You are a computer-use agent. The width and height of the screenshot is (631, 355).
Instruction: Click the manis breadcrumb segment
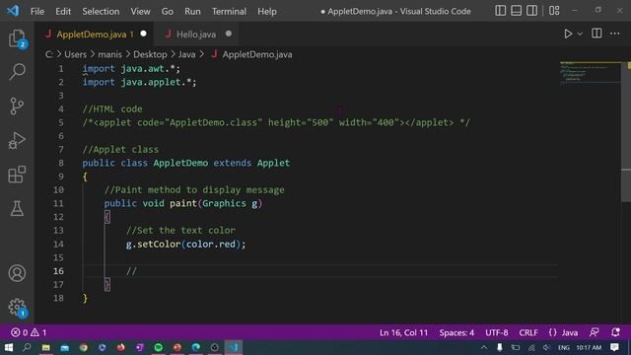pos(109,54)
